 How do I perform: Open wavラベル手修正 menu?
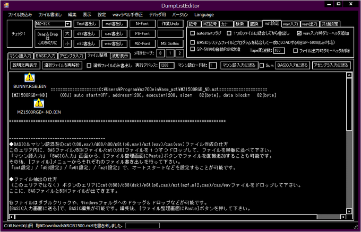pyautogui.click(x=127, y=15)
